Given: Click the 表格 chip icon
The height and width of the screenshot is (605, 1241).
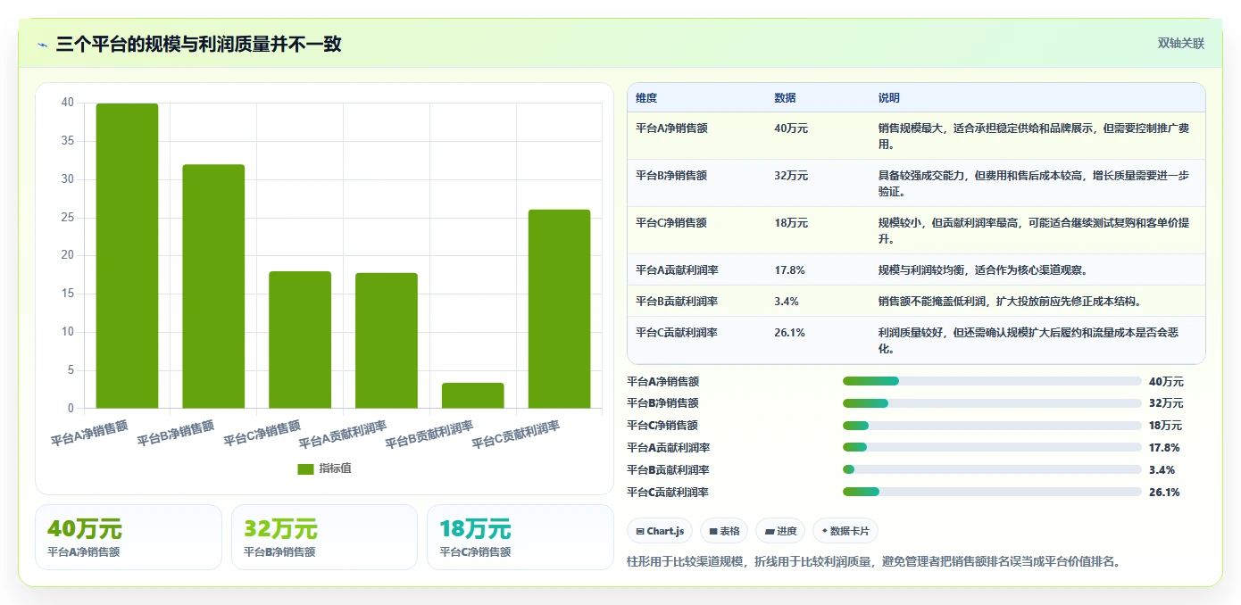Looking at the screenshot, I should [x=713, y=531].
